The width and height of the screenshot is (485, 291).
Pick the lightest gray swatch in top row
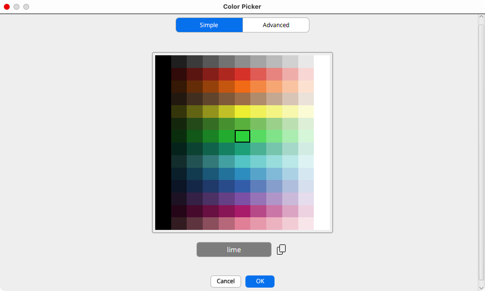pos(306,62)
